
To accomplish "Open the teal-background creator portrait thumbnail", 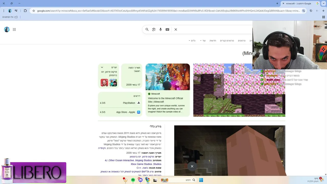I will click(x=113, y=83).
